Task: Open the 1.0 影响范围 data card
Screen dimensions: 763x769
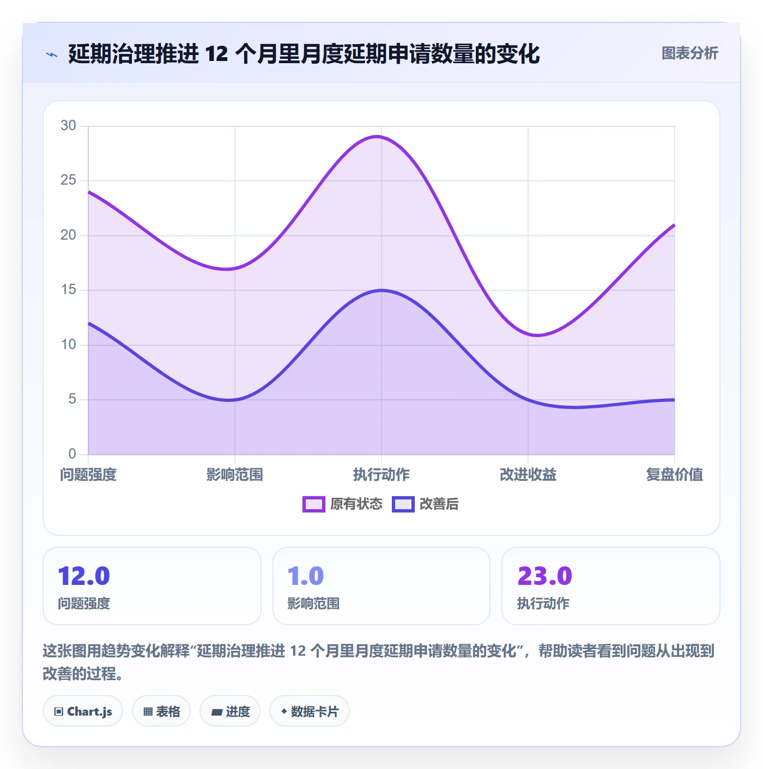Action: point(381,586)
